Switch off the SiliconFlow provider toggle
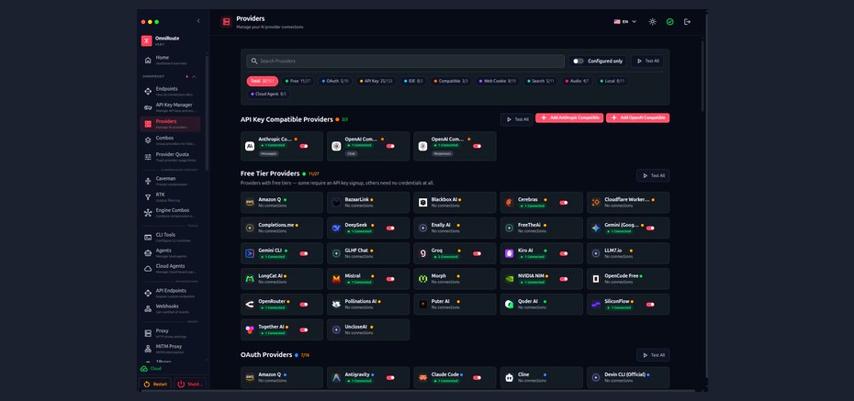The height and width of the screenshot is (401, 854). coord(650,305)
